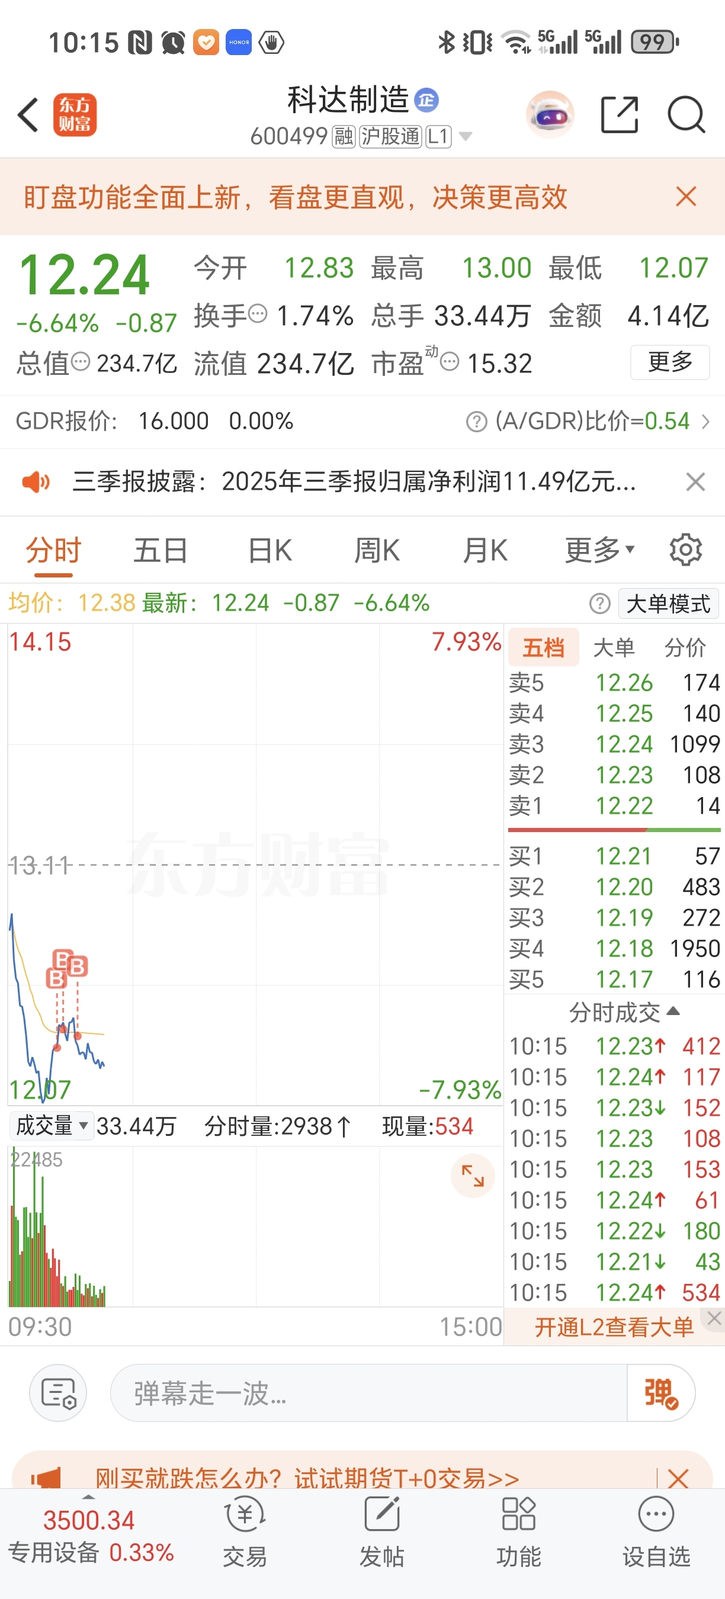This screenshot has width=725, height=1599.
Task: Tap the 卖3 row with 1099 volume
Action: 614,744
